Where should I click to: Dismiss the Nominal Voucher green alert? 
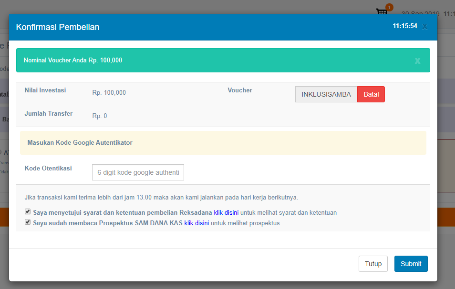417,60
